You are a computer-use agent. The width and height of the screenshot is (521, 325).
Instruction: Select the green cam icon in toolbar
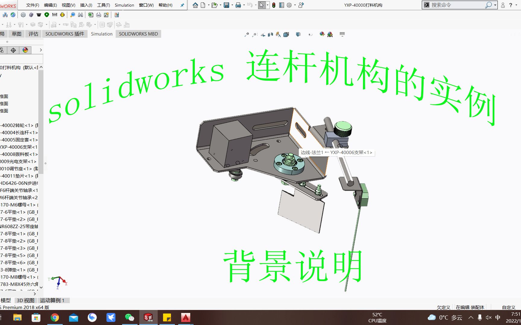47,15
